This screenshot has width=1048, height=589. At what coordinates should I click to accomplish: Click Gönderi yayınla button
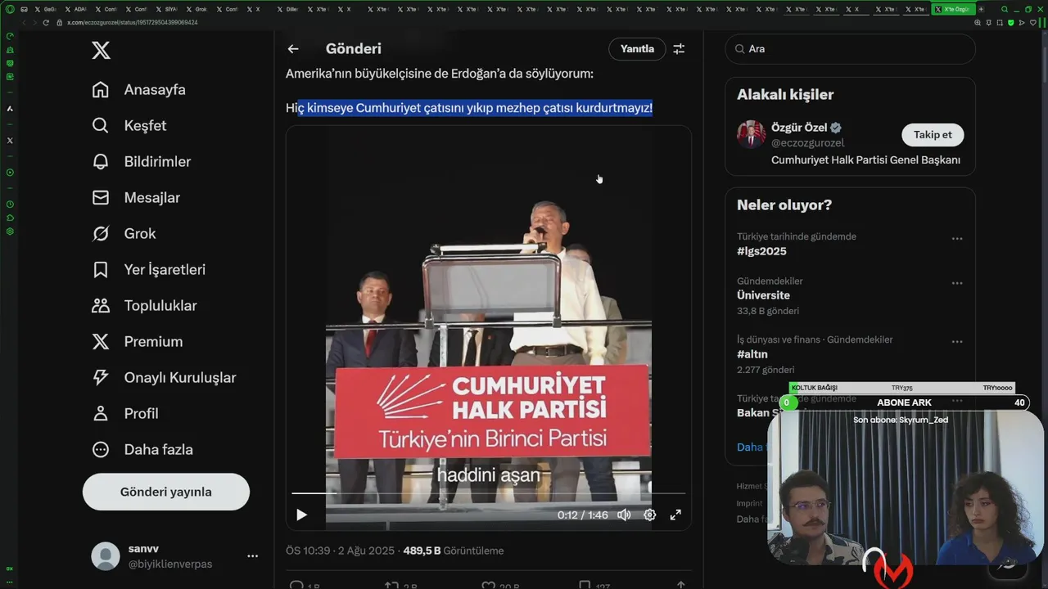click(x=166, y=492)
